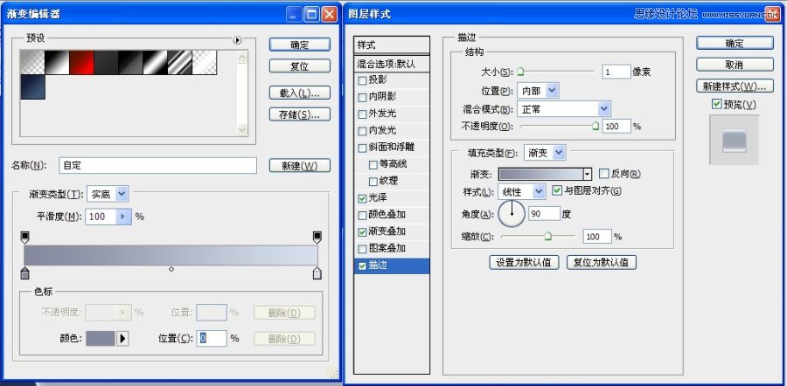Select 混合选项:默认 entry
787x386 pixels.
pyautogui.click(x=392, y=64)
